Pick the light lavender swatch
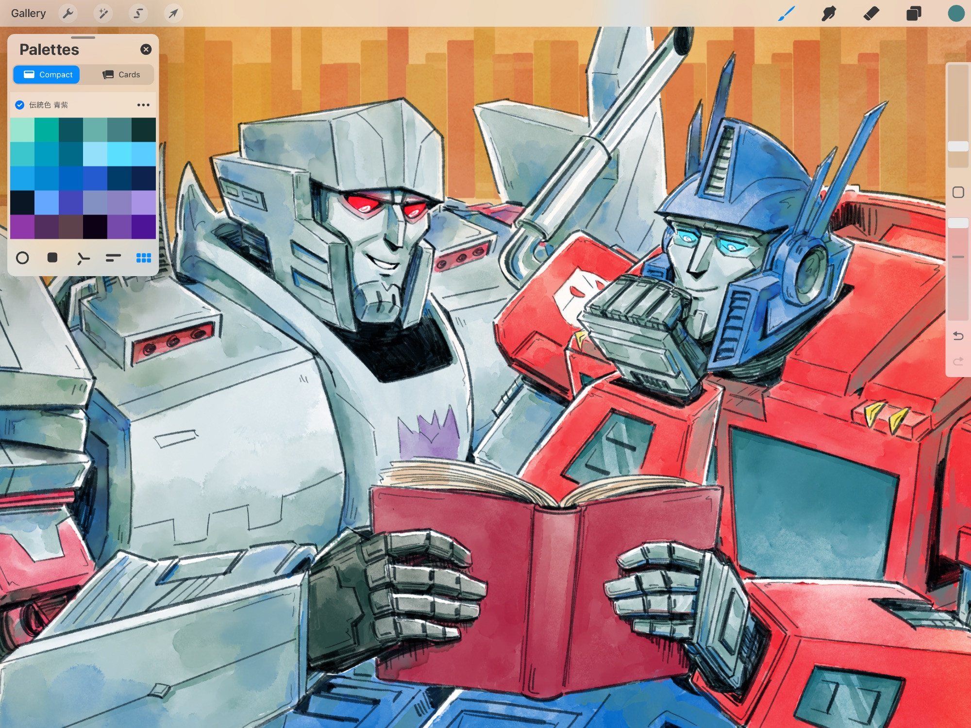 tap(144, 202)
